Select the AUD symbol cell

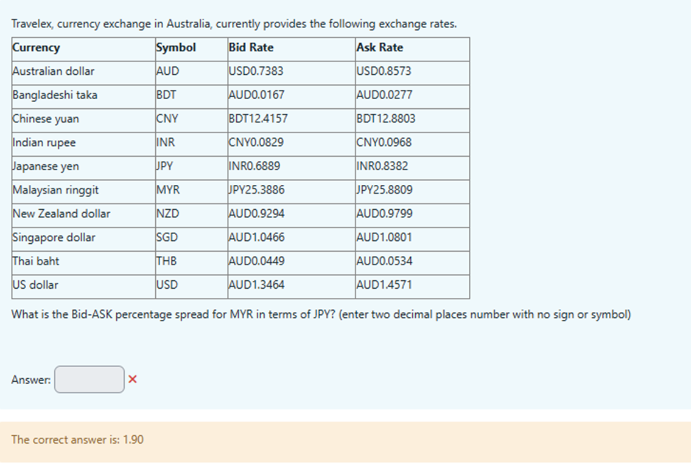pyautogui.click(x=168, y=71)
